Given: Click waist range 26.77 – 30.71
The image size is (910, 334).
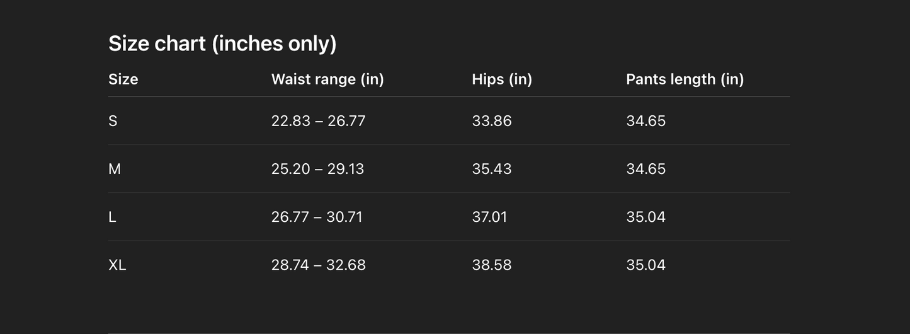Looking at the screenshot, I should (317, 217).
